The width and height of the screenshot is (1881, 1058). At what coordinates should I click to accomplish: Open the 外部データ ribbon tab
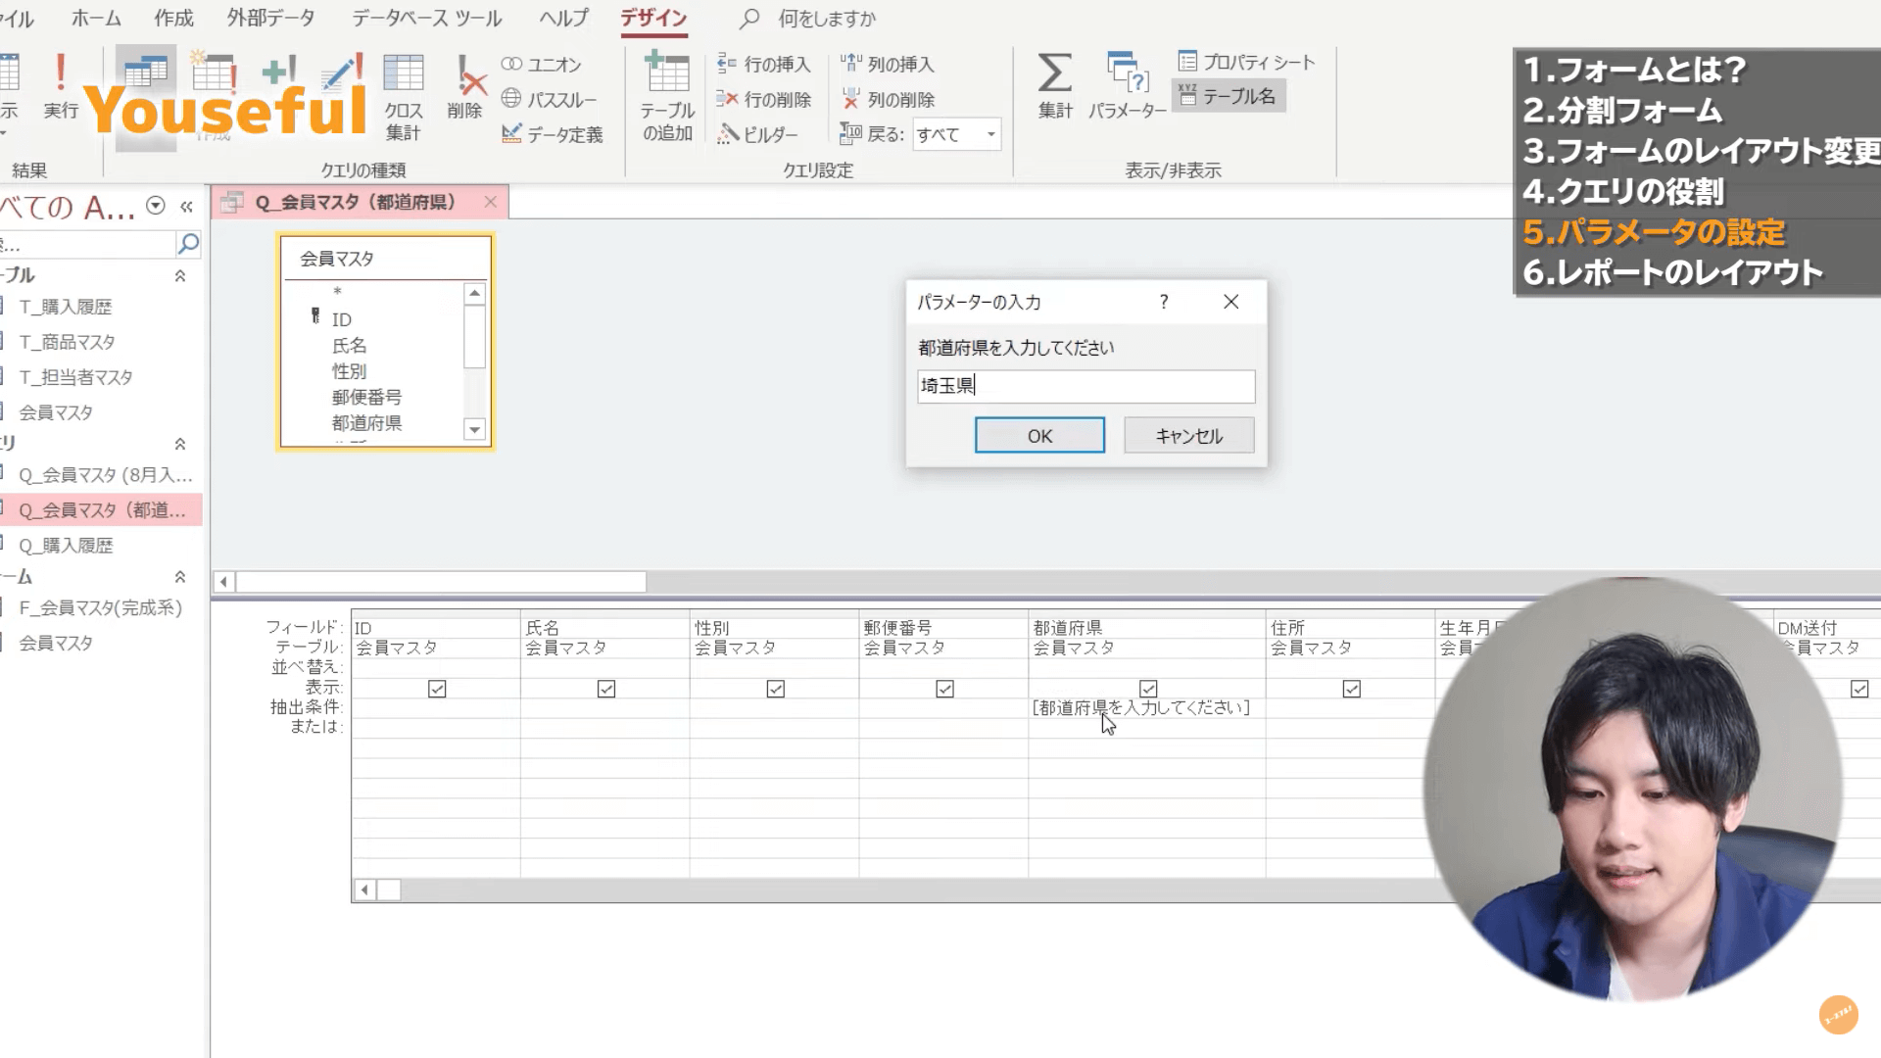pyautogui.click(x=271, y=19)
